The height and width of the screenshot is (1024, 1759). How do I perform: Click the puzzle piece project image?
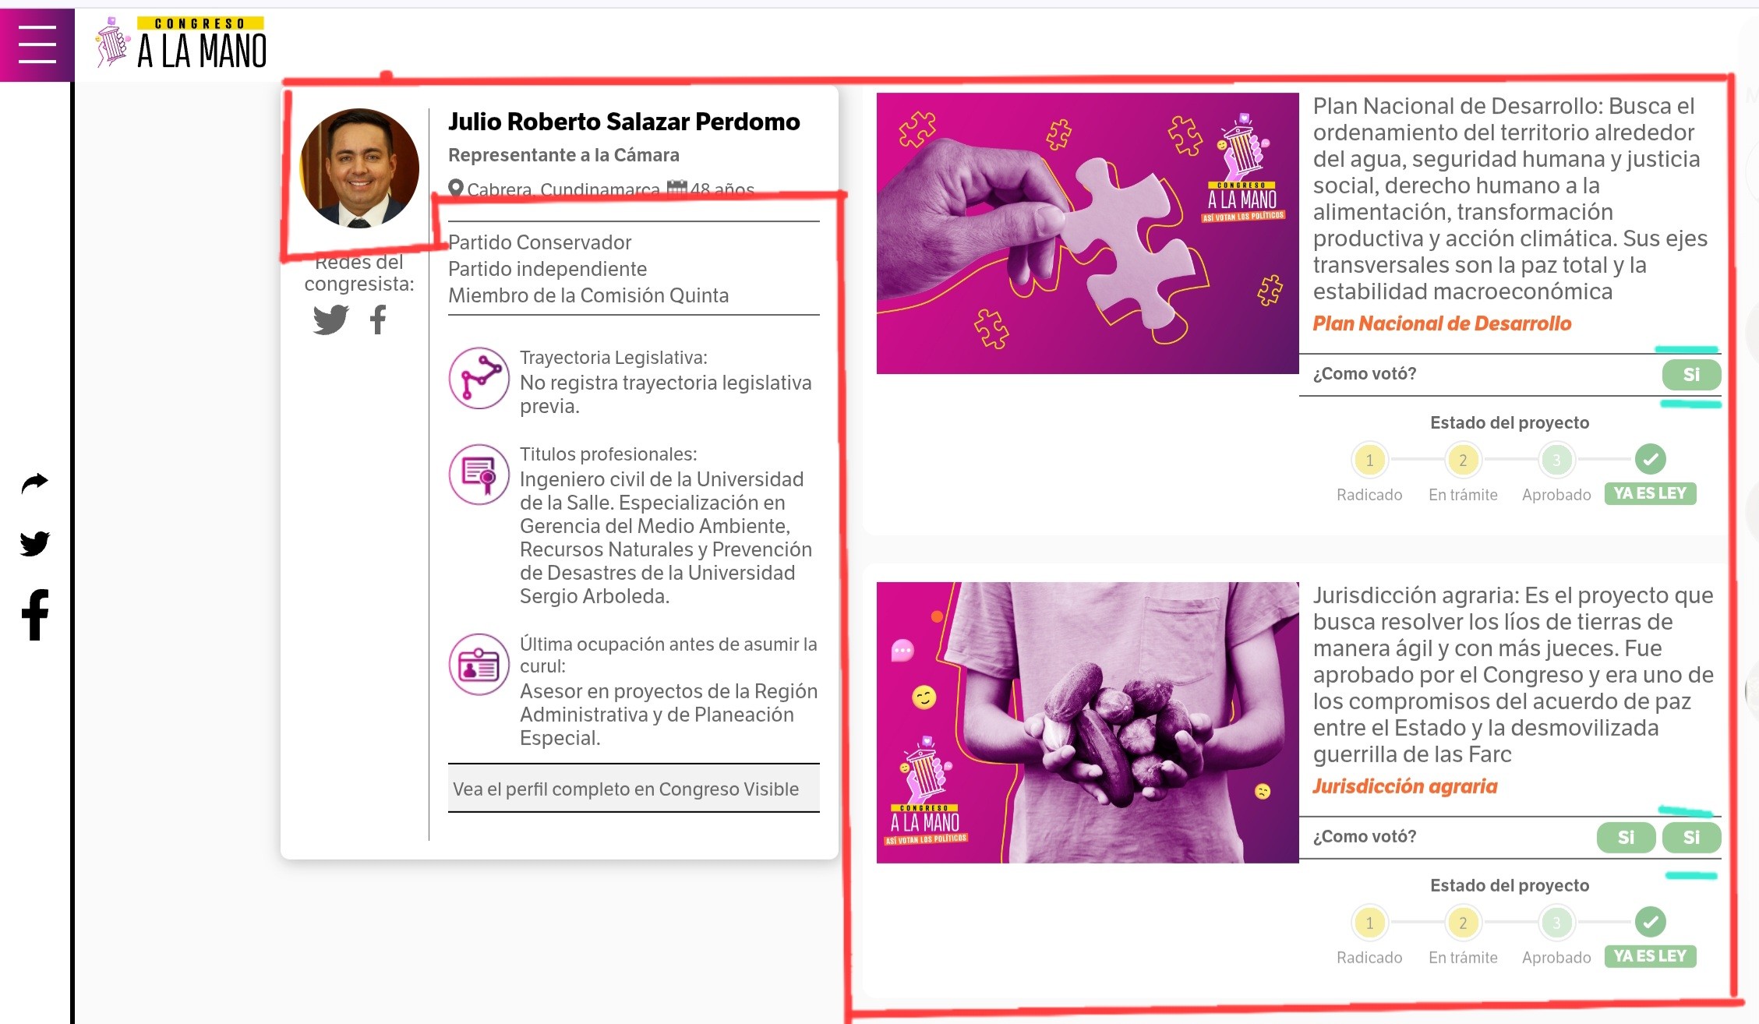tap(1086, 234)
